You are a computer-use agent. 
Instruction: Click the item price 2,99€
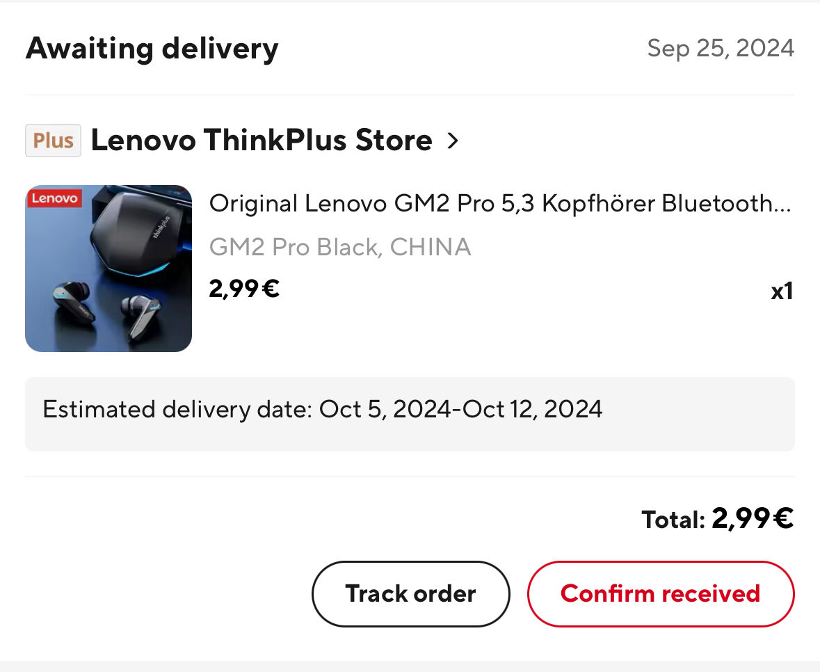(244, 289)
